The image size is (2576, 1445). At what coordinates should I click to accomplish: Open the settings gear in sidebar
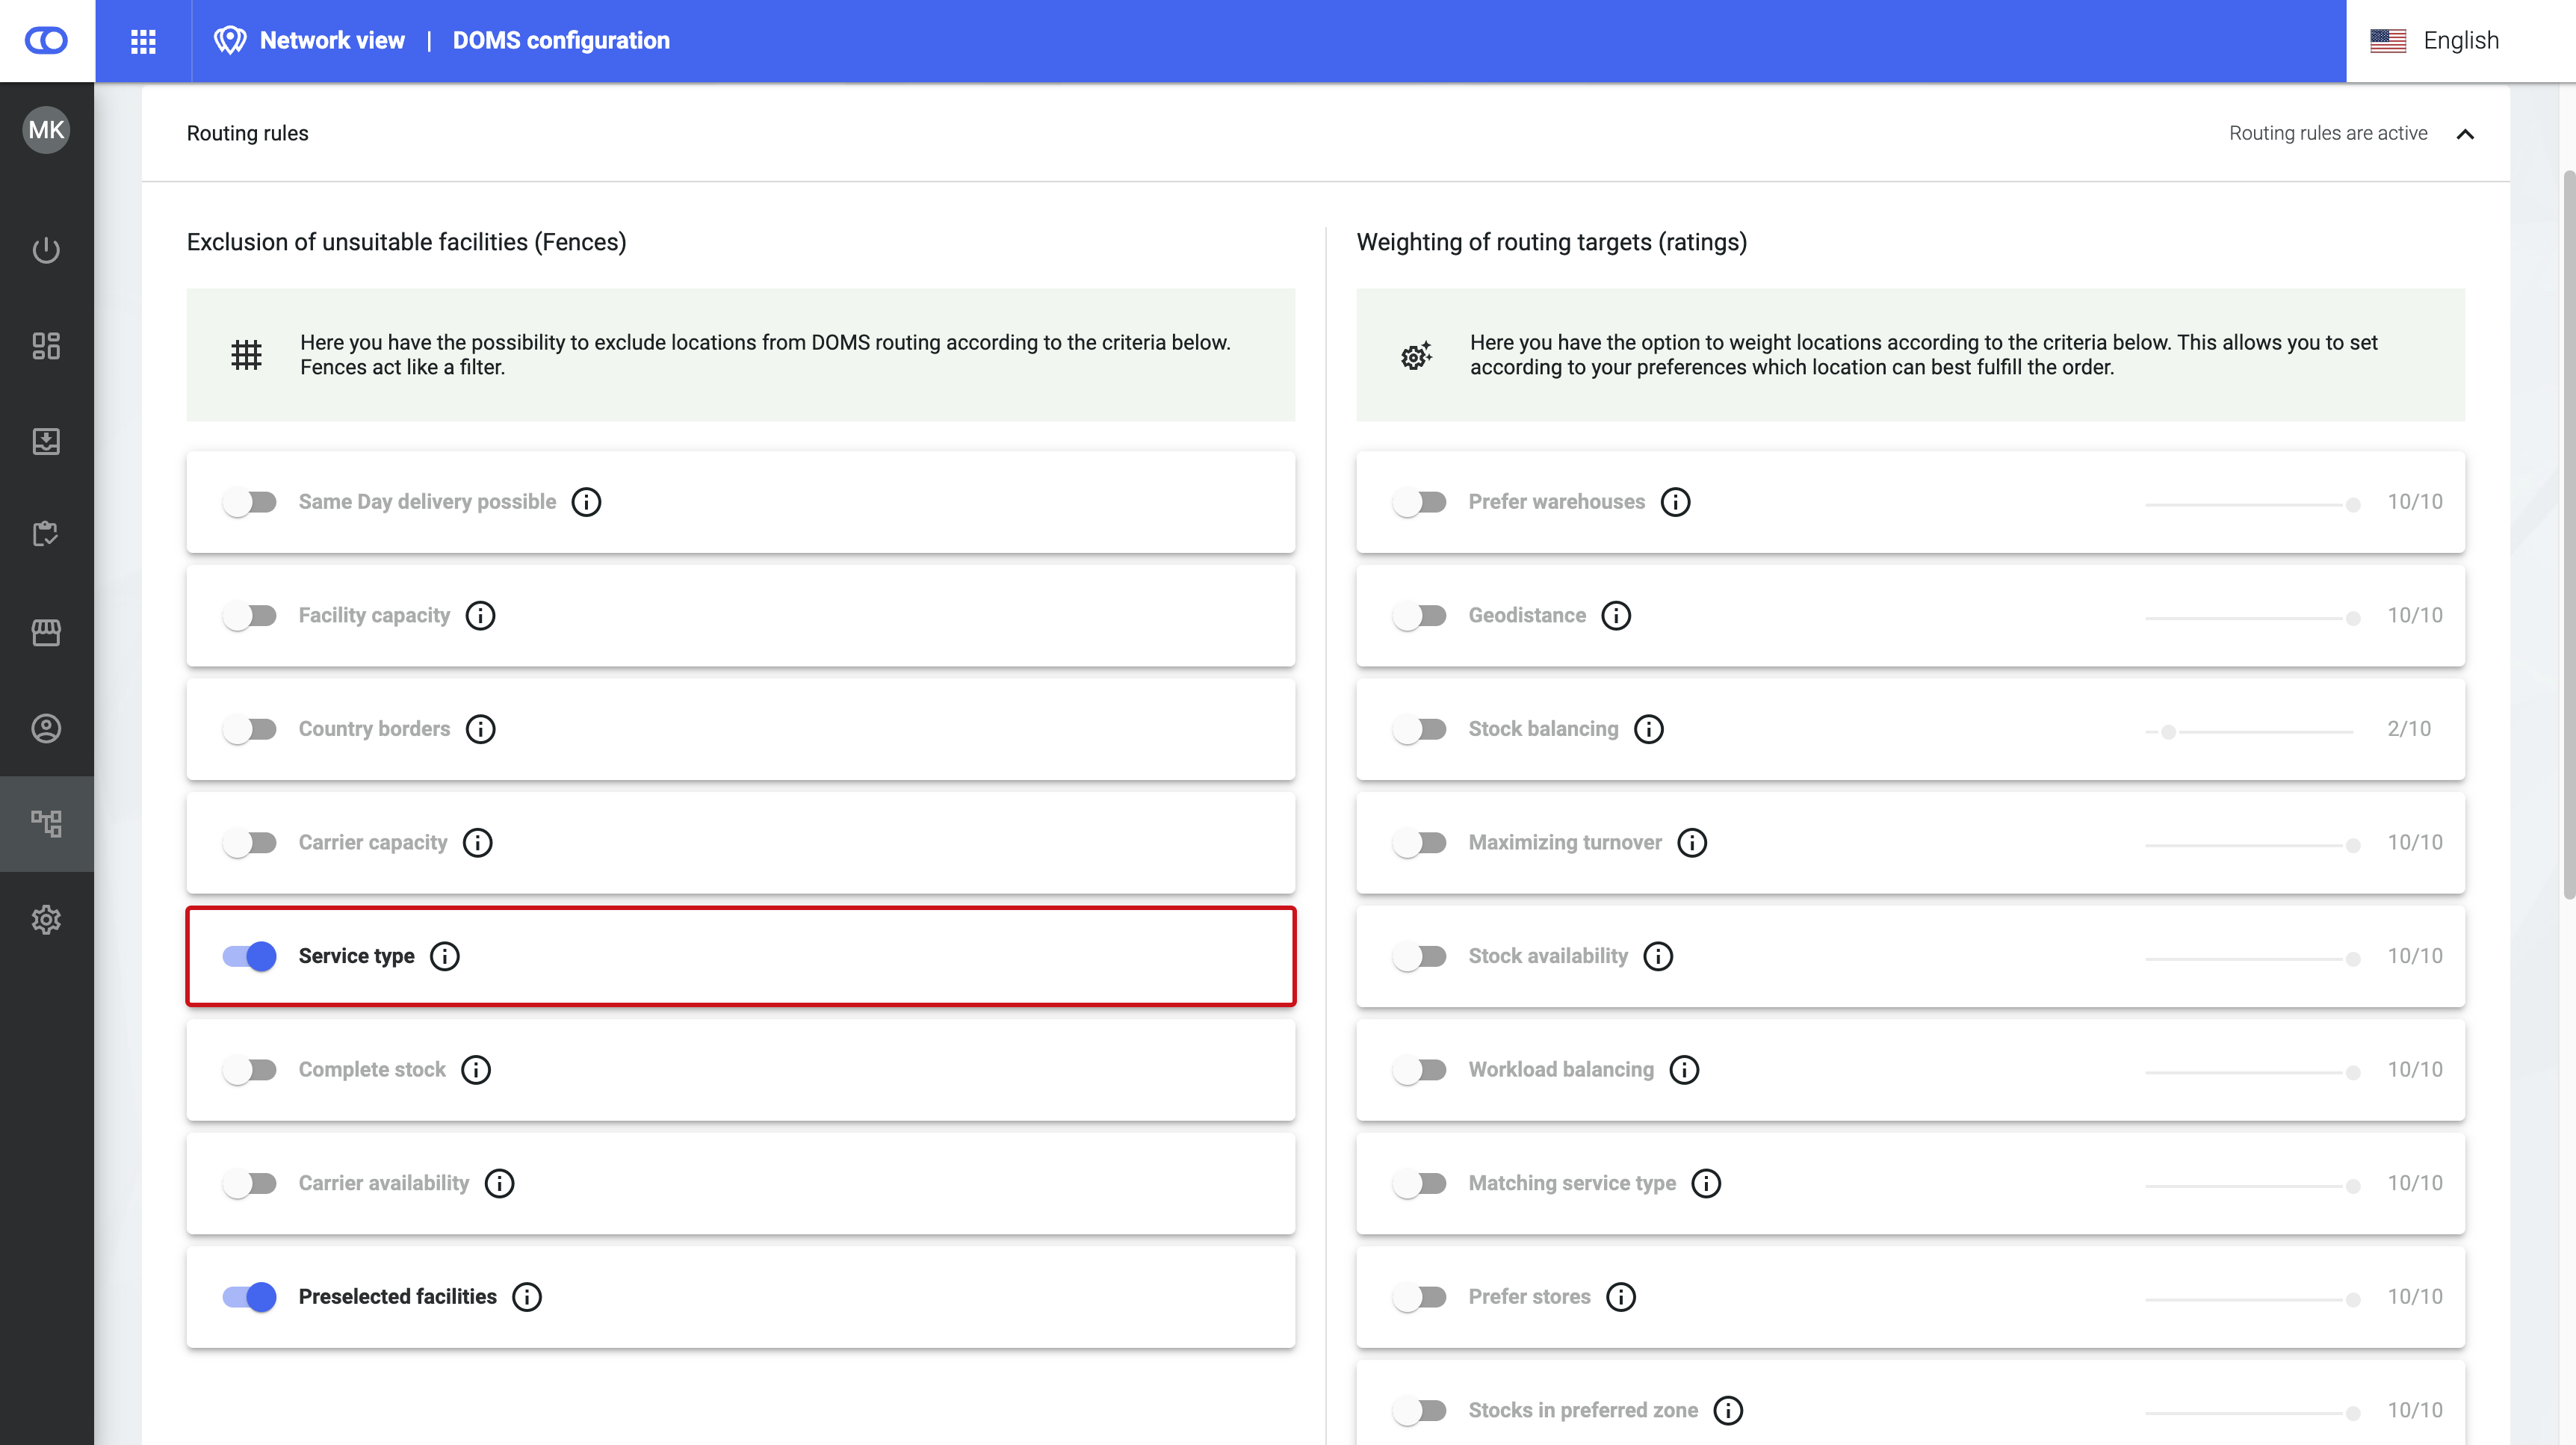46,920
